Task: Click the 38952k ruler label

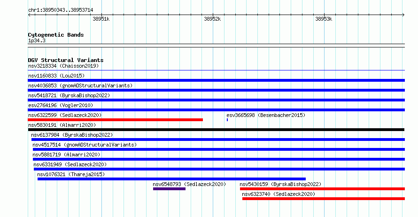Action: tap(212, 19)
